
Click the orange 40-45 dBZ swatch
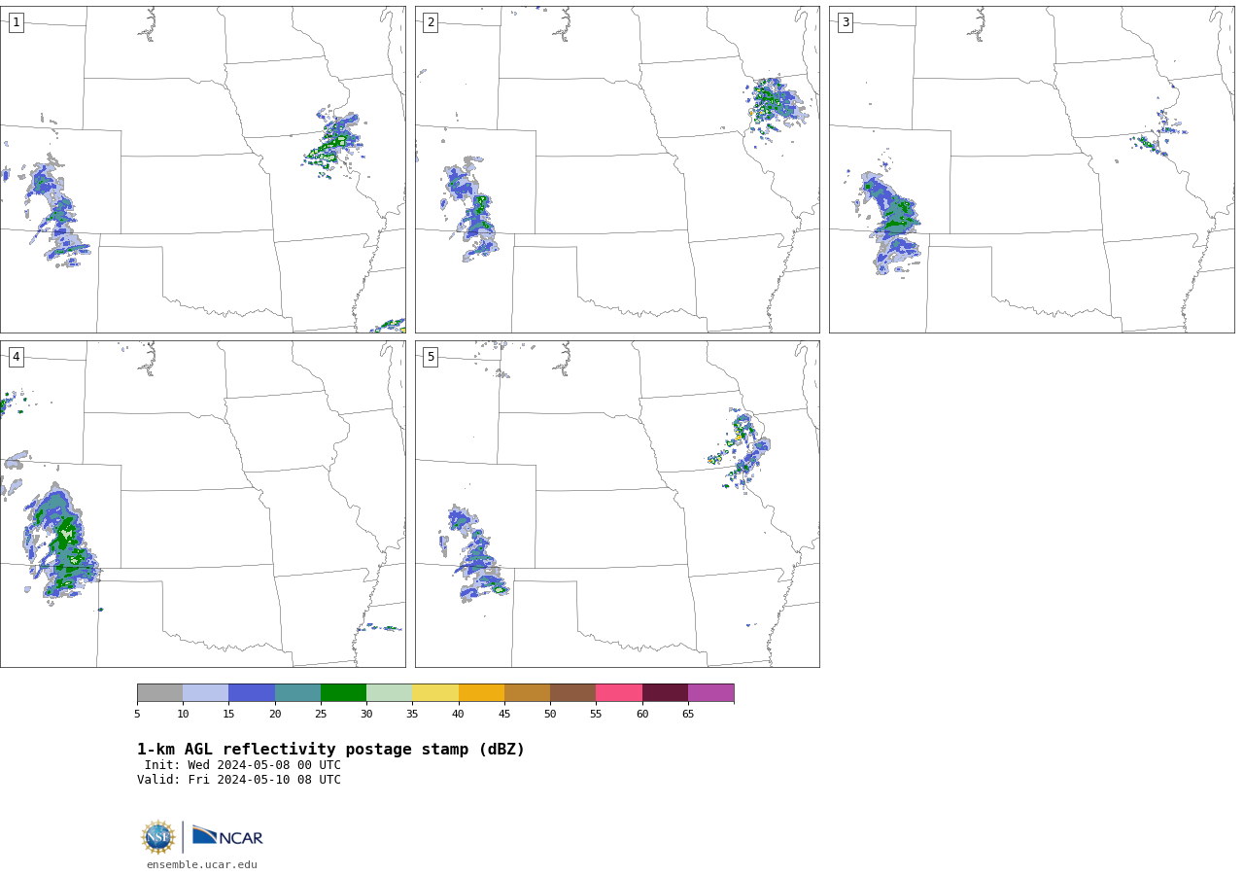pyautogui.click(x=481, y=693)
